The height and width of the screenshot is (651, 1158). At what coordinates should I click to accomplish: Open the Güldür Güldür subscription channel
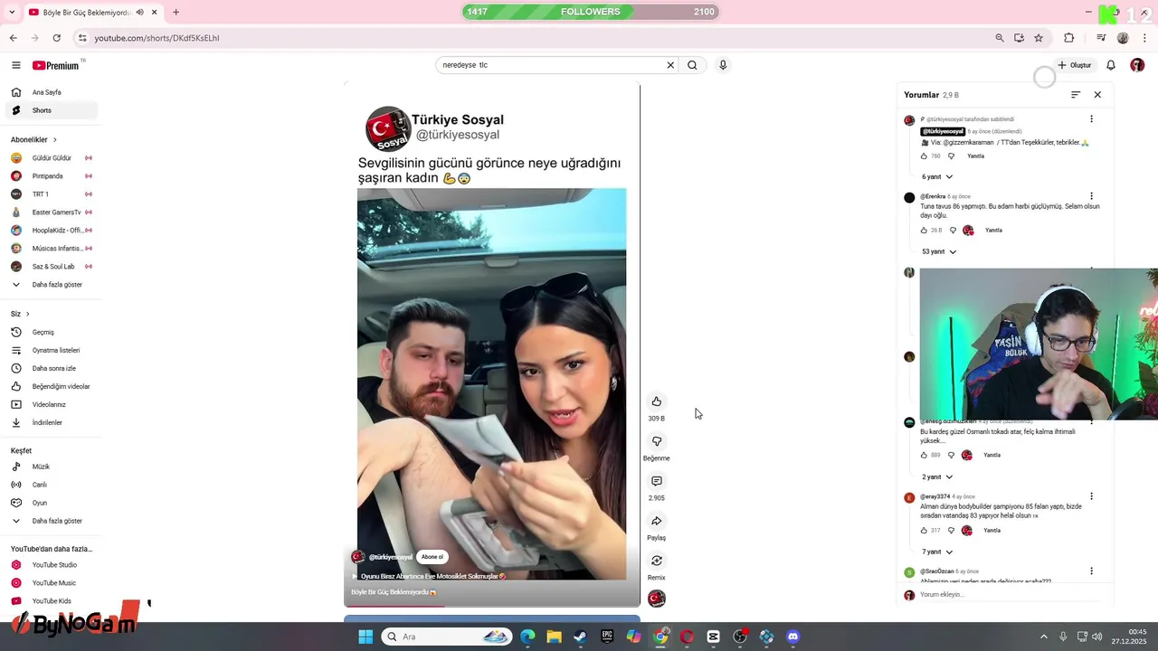click(x=52, y=158)
